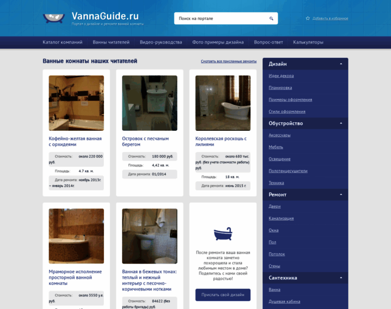
Task: Open Окна sidebar link
Action: [x=274, y=230]
